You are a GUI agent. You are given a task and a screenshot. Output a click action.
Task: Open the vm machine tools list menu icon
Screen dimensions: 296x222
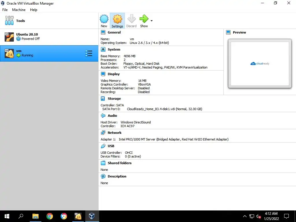click(89, 53)
